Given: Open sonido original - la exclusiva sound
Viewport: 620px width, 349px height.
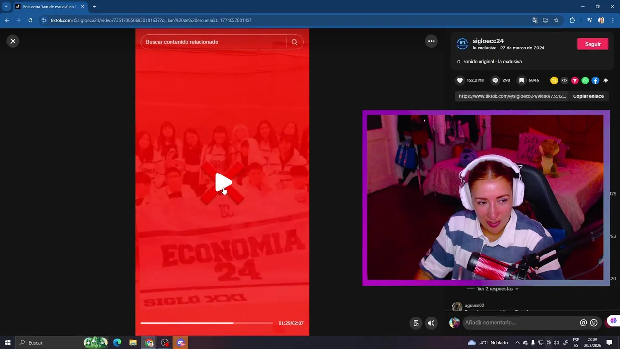Looking at the screenshot, I should click(492, 62).
